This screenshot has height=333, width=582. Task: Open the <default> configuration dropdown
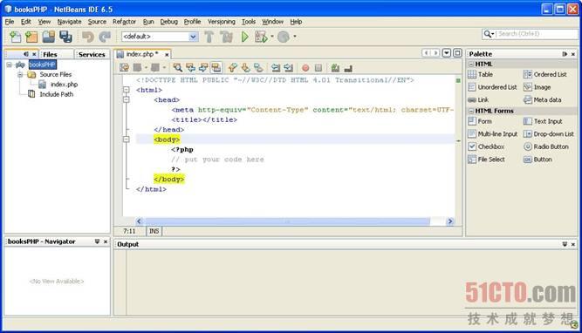point(160,37)
